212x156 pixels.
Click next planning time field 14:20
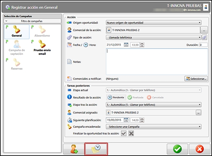(x=135, y=120)
